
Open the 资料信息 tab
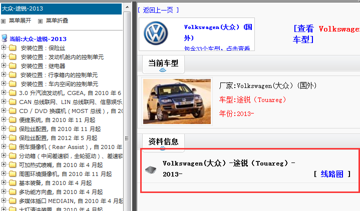pyautogui.click(x=163, y=142)
